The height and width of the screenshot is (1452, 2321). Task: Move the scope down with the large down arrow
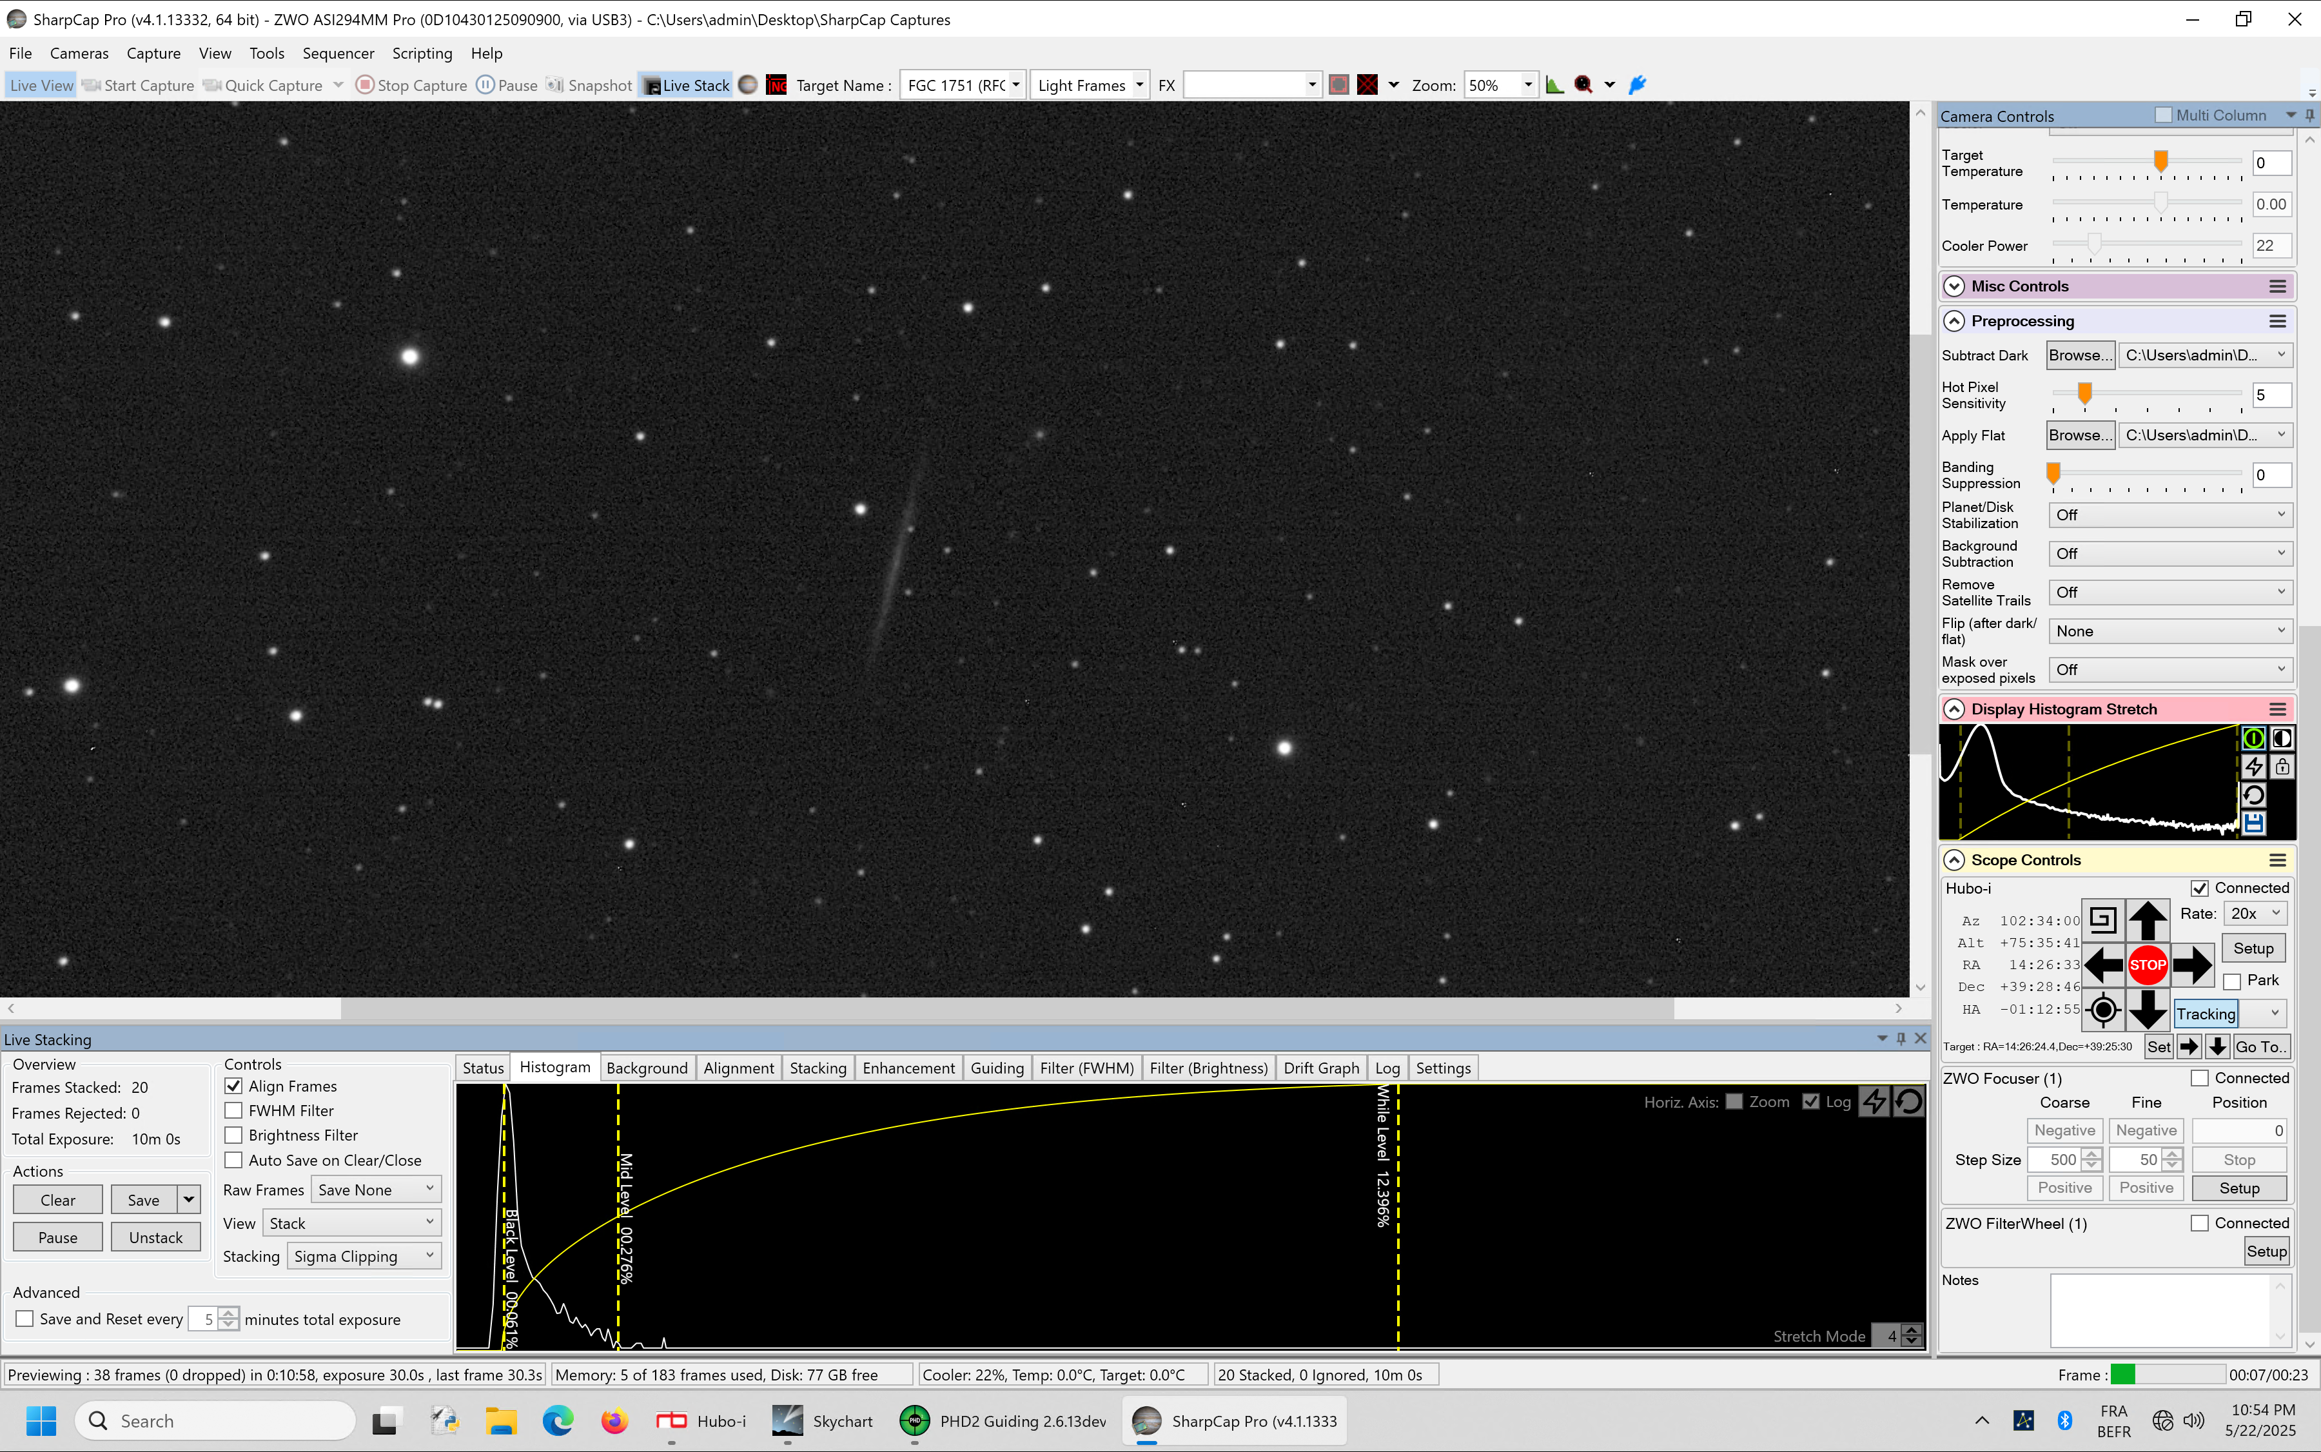pyautogui.click(x=2147, y=1010)
